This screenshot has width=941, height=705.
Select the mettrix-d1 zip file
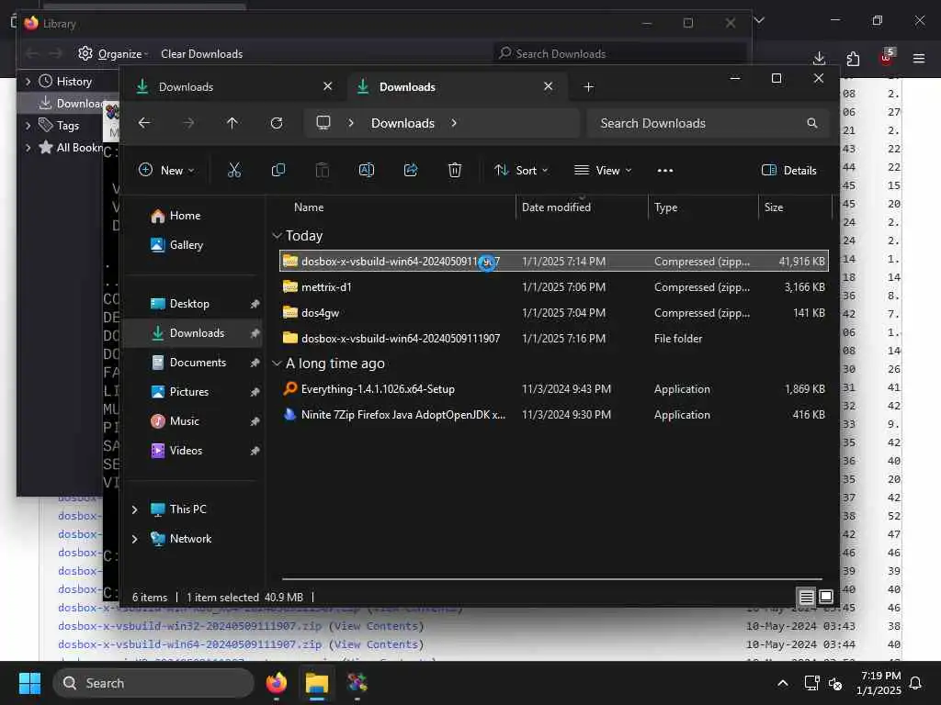pos(554,287)
